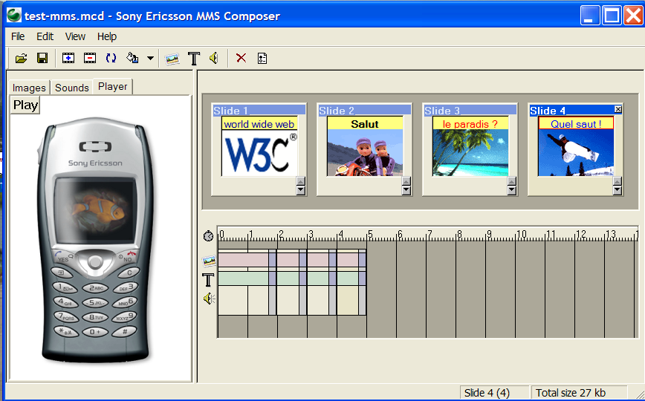Click the Insert picture toolbar icon
This screenshot has width=645, height=401.
pyautogui.click(x=172, y=58)
